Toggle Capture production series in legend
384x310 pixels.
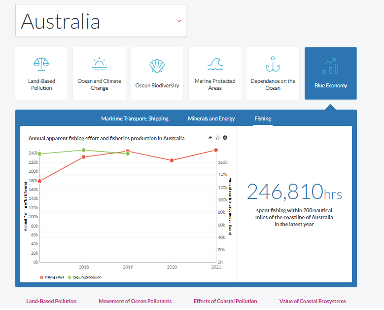pos(84,277)
